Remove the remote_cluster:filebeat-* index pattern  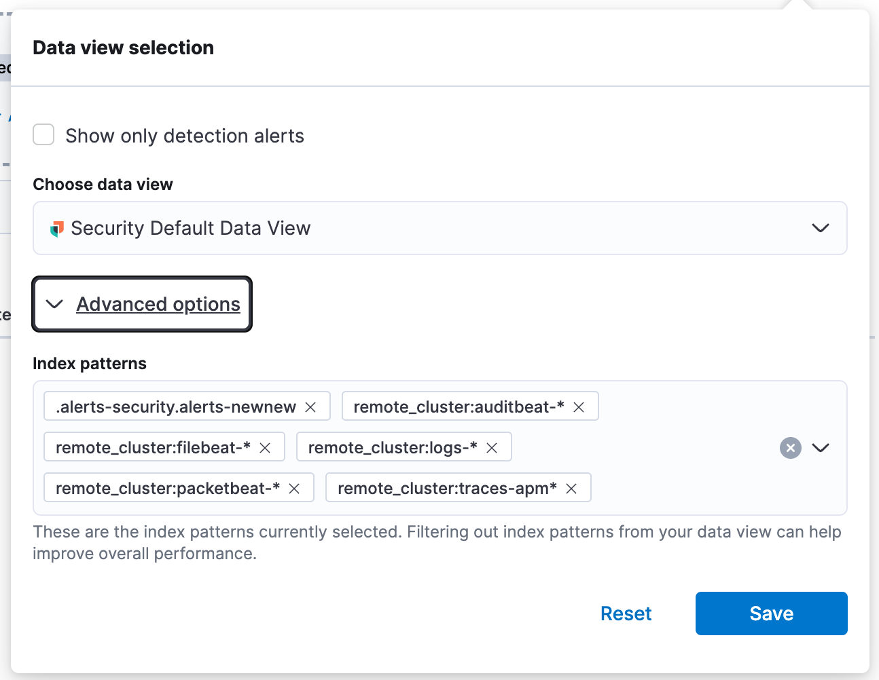tap(265, 447)
